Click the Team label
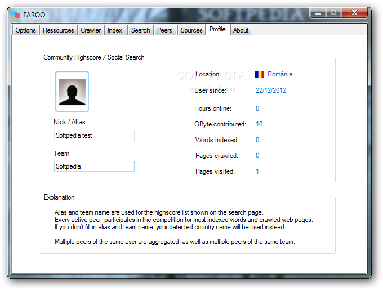383x290 pixels. (x=61, y=153)
